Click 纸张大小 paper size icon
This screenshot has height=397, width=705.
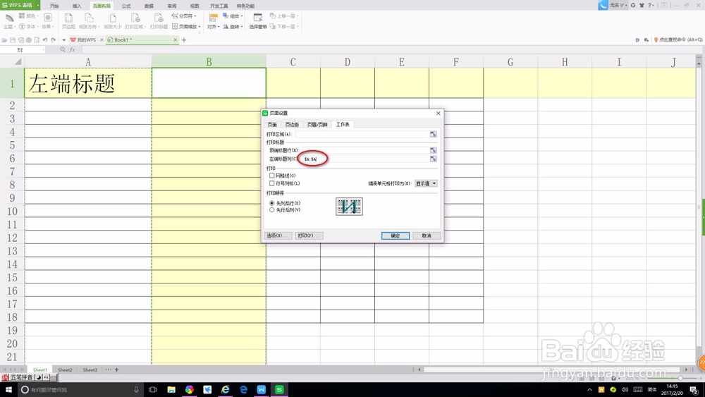coord(112,18)
